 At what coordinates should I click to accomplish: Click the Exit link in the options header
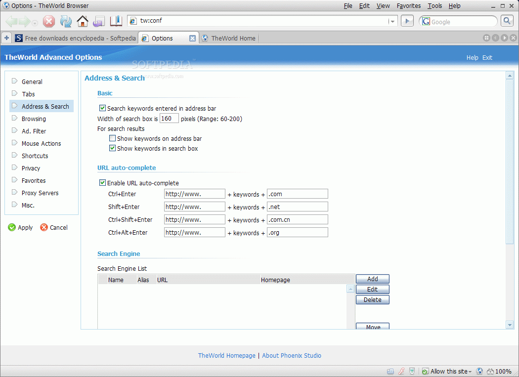[x=487, y=58]
